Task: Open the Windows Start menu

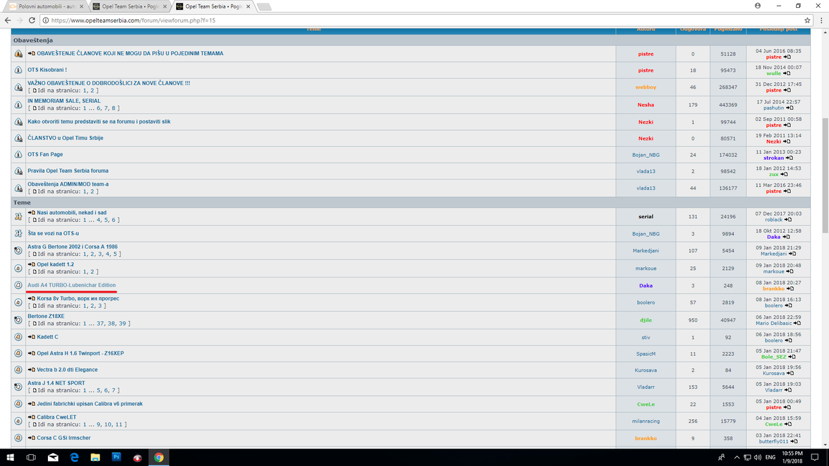Action: point(10,457)
